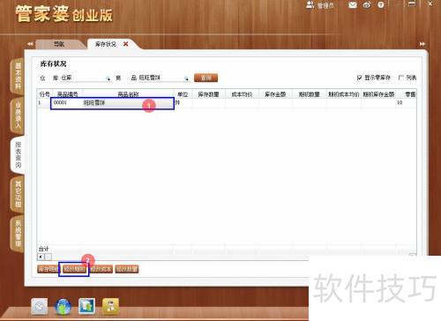Click the Weibo icon in header
Viewport: 441px width, 321px height.
click(x=367, y=5)
